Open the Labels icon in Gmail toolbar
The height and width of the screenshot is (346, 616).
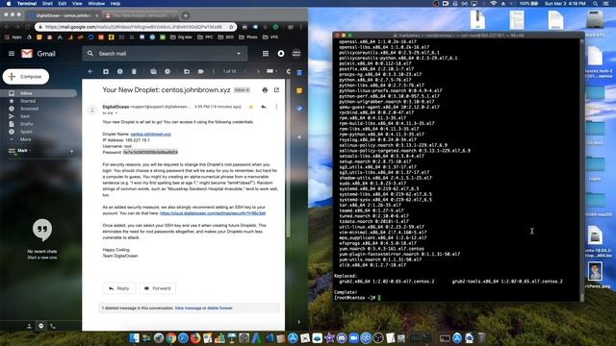point(201,71)
